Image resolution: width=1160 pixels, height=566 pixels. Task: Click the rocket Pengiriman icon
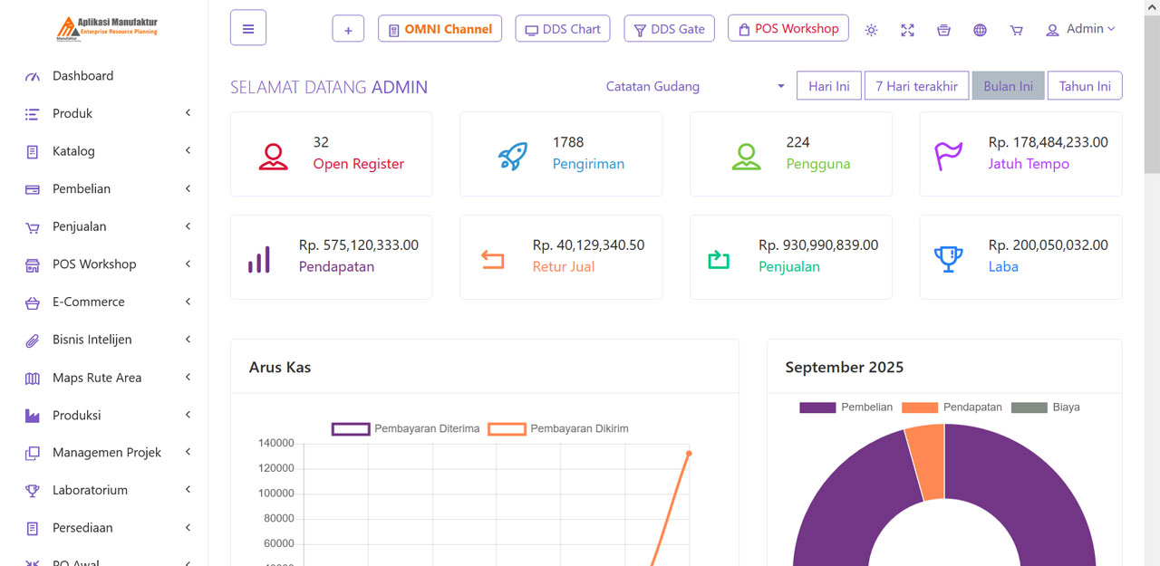tap(513, 155)
